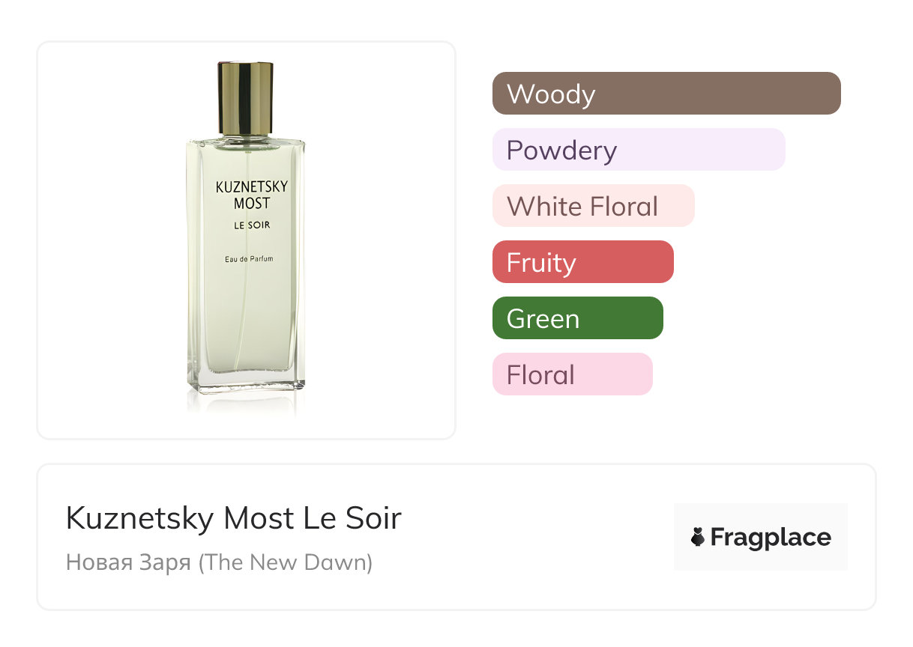The image size is (913, 647).
Task: Click the silver sprayer collar under the cap
Action: (245, 139)
